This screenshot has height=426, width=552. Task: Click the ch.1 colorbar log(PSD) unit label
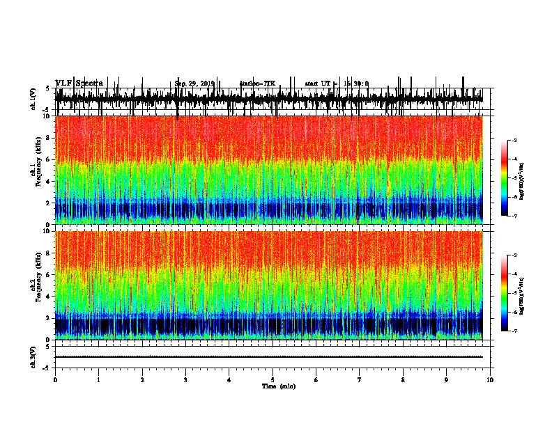(521, 181)
